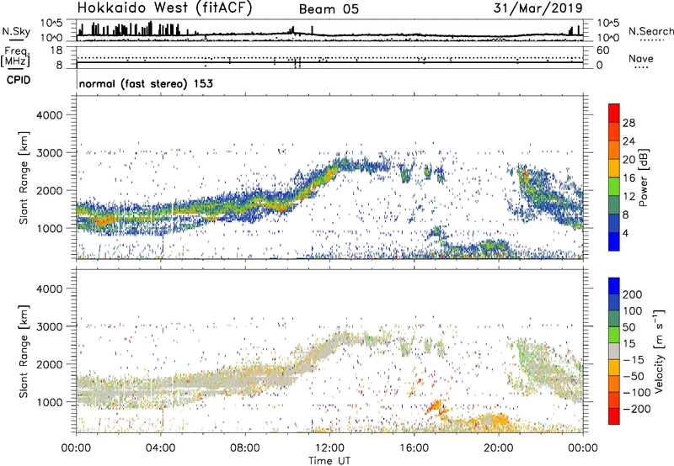Click the '-100' value on Velocity color bar
The width and height of the screenshot is (674, 466).
point(637,393)
